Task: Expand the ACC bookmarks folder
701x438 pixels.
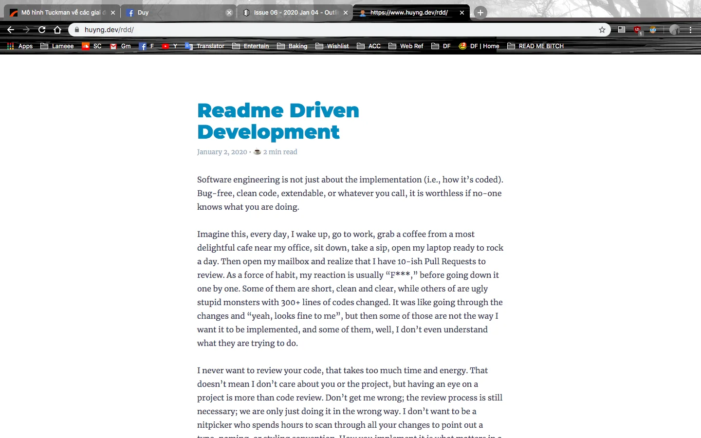Action: (x=369, y=46)
